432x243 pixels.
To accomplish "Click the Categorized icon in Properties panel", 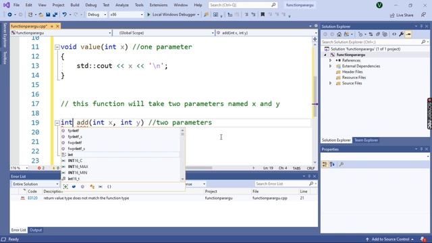I will [325, 164].
